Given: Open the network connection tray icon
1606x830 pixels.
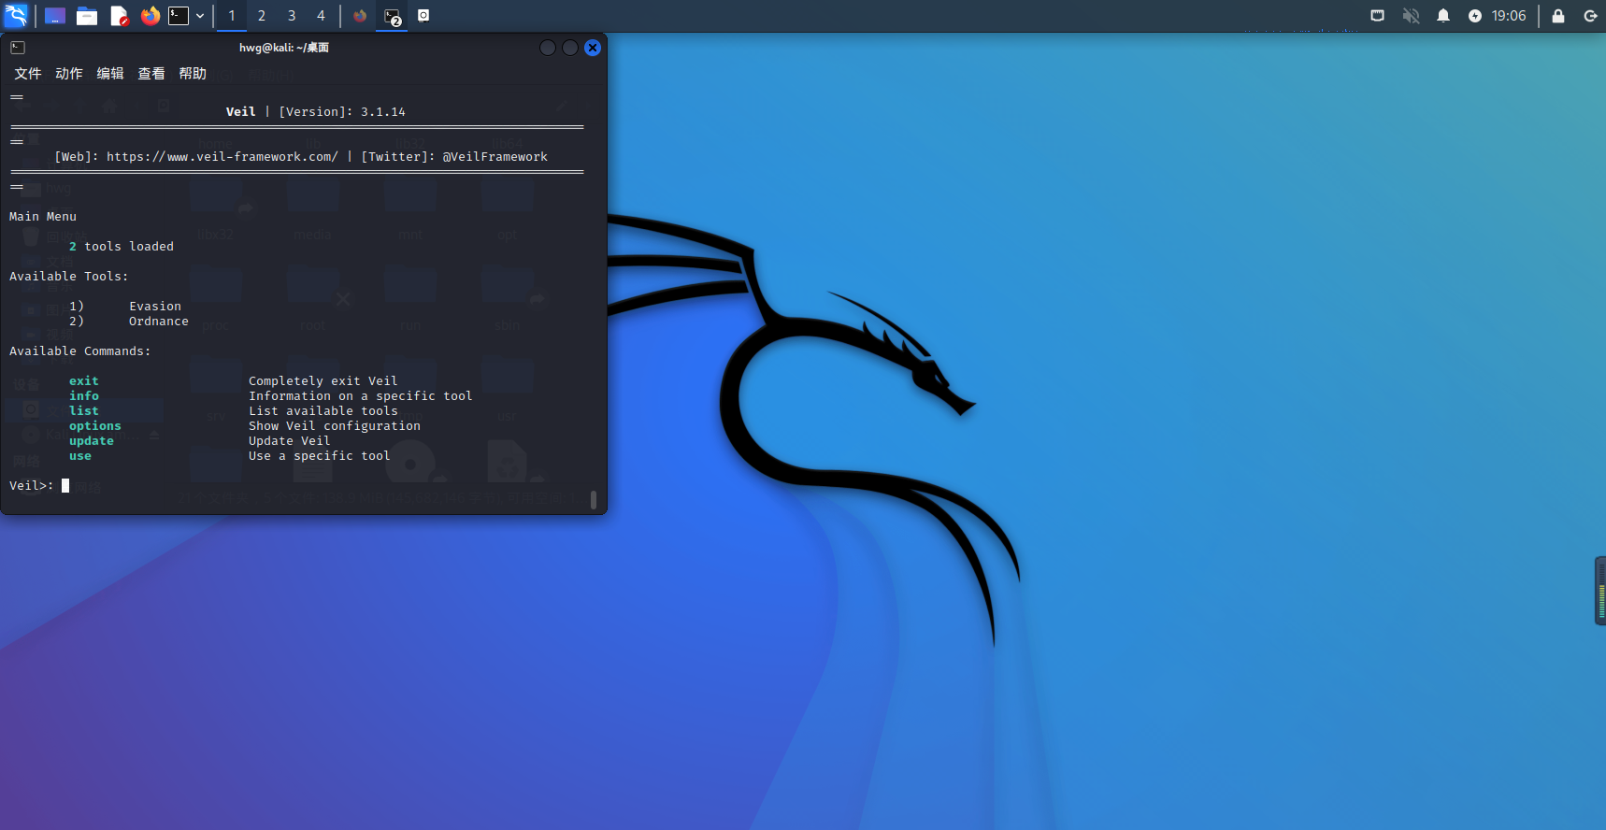Looking at the screenshot, I should [x=1378, y=16].
